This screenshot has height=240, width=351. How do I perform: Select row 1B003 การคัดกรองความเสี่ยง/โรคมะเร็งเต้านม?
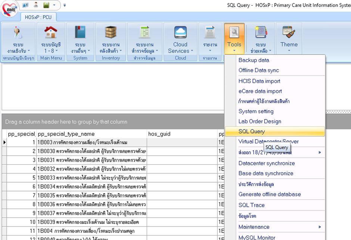tap(91, 142)
